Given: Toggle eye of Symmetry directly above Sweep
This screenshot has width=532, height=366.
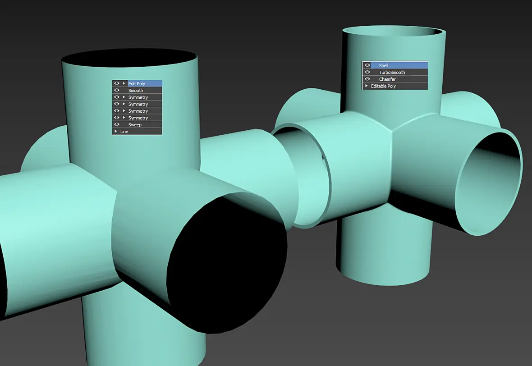Looking at the screenshot, I should pyautogui.click(x=117, y=118).
